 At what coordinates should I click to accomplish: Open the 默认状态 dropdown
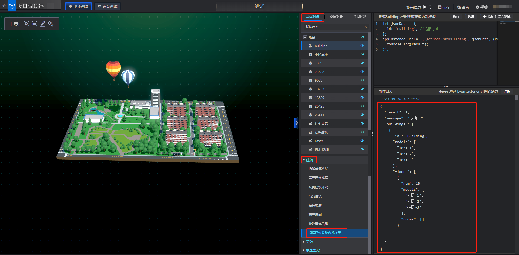336,27
